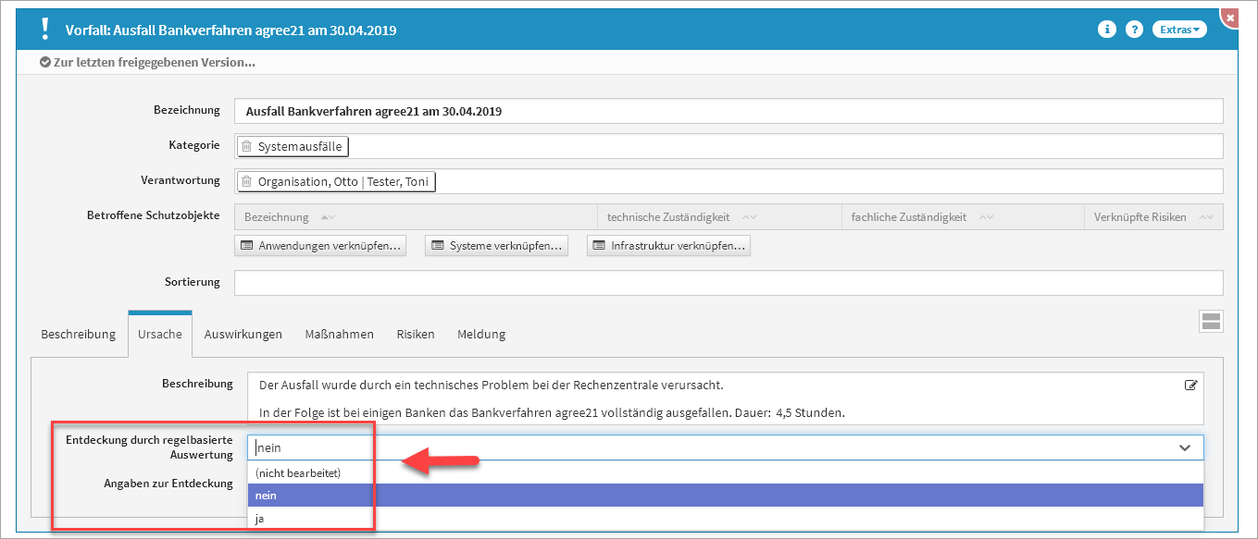Select the Ursache tab
1258x539 pixels.
click(160, 334)
